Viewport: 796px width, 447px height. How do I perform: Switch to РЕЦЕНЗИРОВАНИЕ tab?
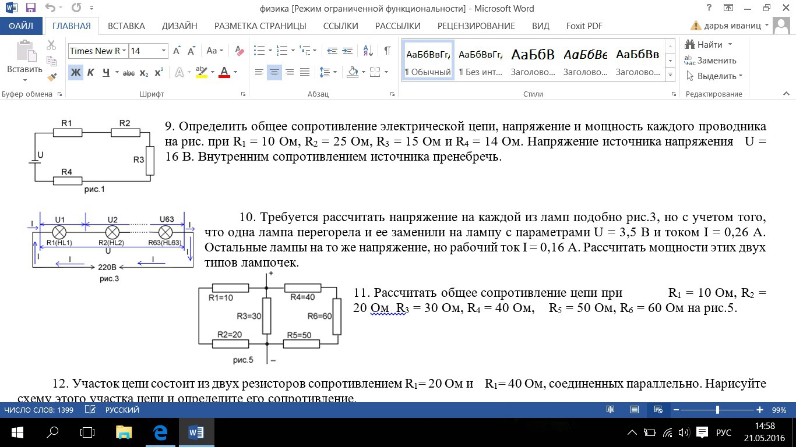476,26
